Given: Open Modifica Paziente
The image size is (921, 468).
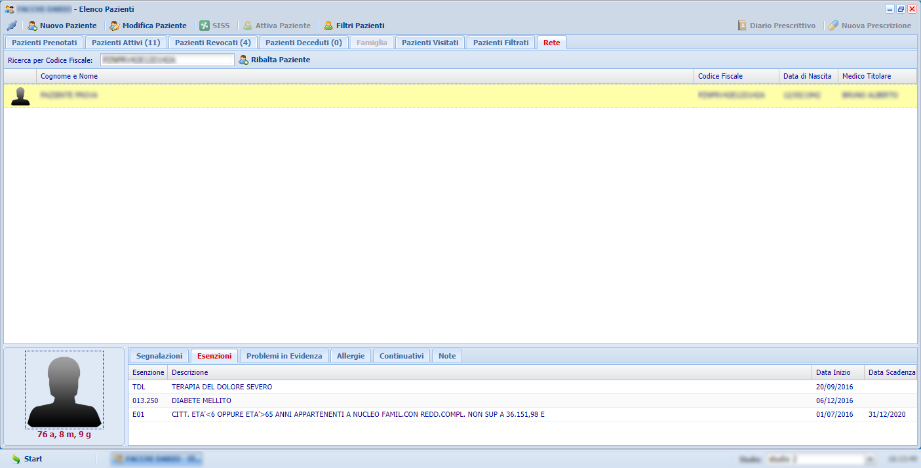Looking at the screenshot, I should [x=148, y=26].
